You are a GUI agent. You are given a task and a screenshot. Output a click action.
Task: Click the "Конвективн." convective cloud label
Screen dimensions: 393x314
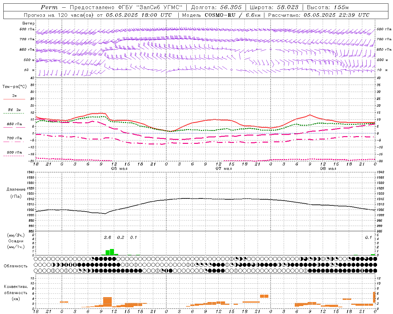click(16, 287)
